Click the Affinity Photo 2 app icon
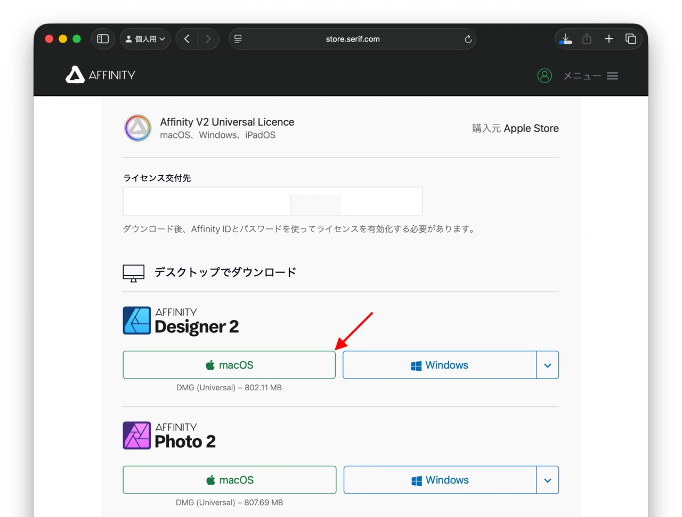Viewport: 682px width, 517px height. tap(137, 435)
